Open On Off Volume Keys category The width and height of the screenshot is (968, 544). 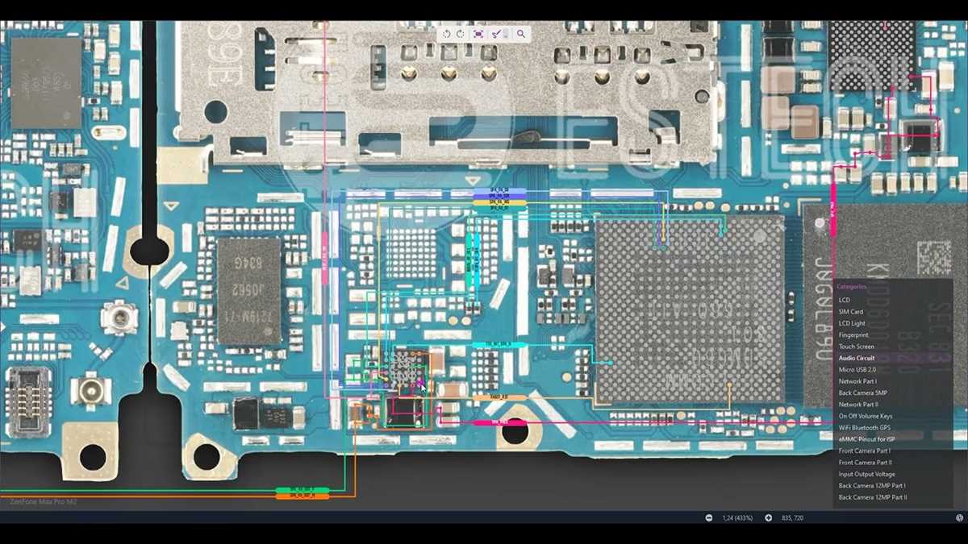tap(866, 416)
